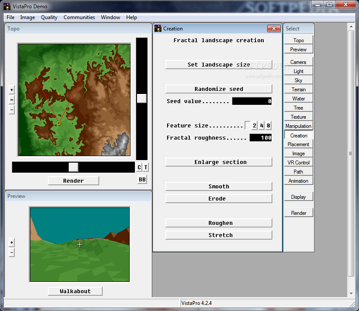
Task: Open Manipulation in Select panel
Action: click(x=299, y=126)
